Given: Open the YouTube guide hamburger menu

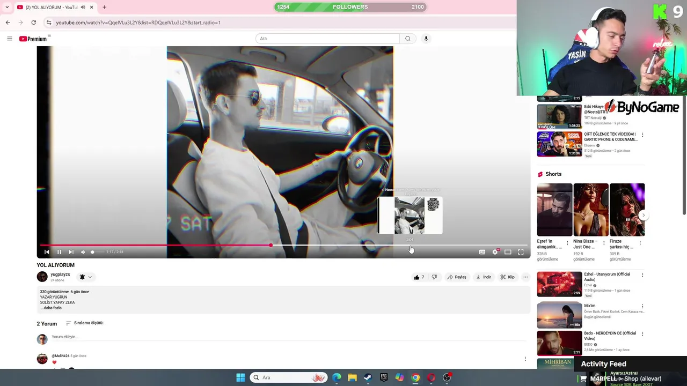Looking at the screenshot, I should 9,39.
